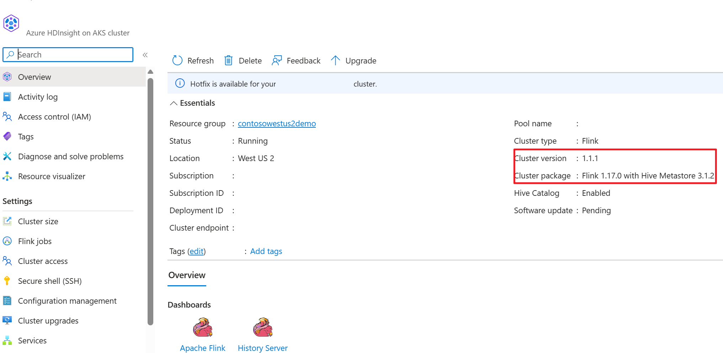Click the edit link next to Tags
Viewport: 723px width, 353px height.
pyautogui.click(x=197, y=251)
